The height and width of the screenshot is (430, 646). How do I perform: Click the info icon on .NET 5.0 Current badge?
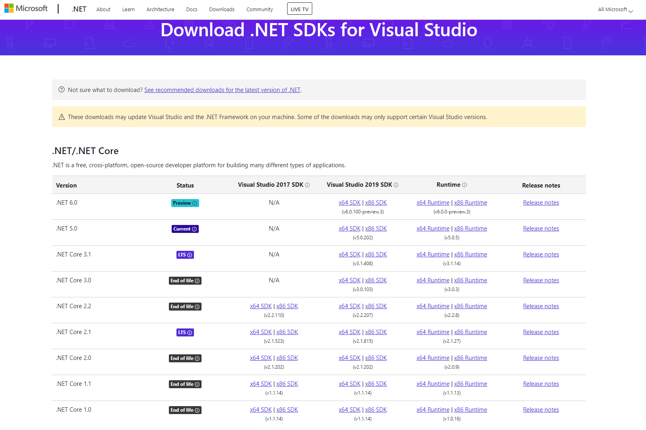pyautogui.click(x=194, y=229)
